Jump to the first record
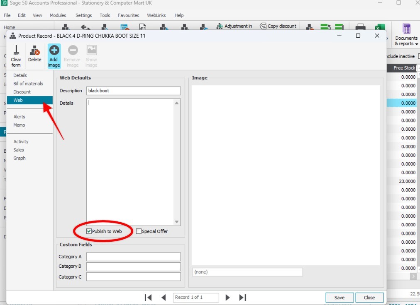 148,297
